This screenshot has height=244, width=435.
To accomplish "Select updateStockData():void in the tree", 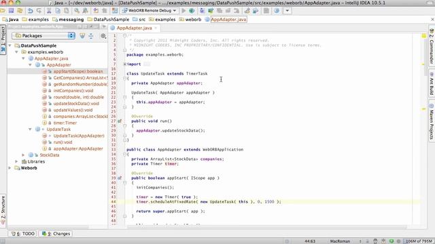I will [x=76, y=104].
